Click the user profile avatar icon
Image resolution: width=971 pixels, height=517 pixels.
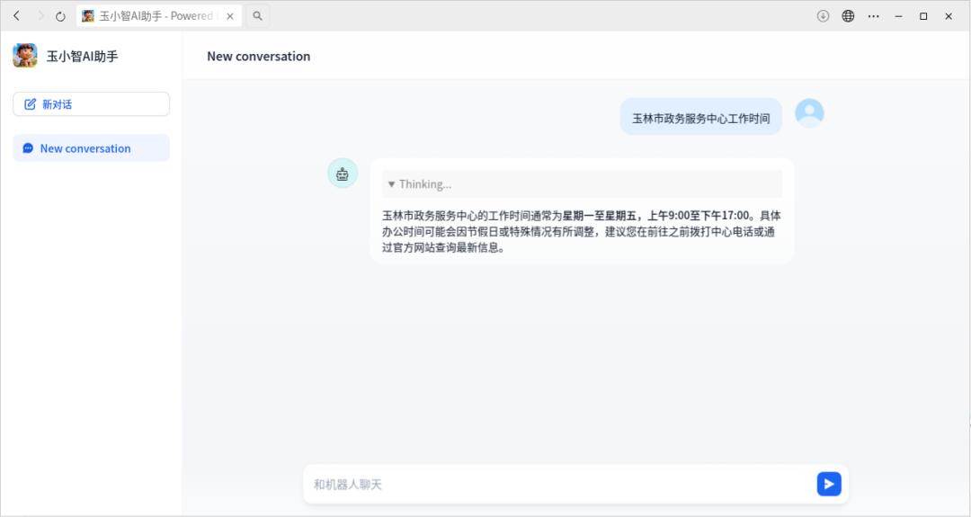pos(809,113)
